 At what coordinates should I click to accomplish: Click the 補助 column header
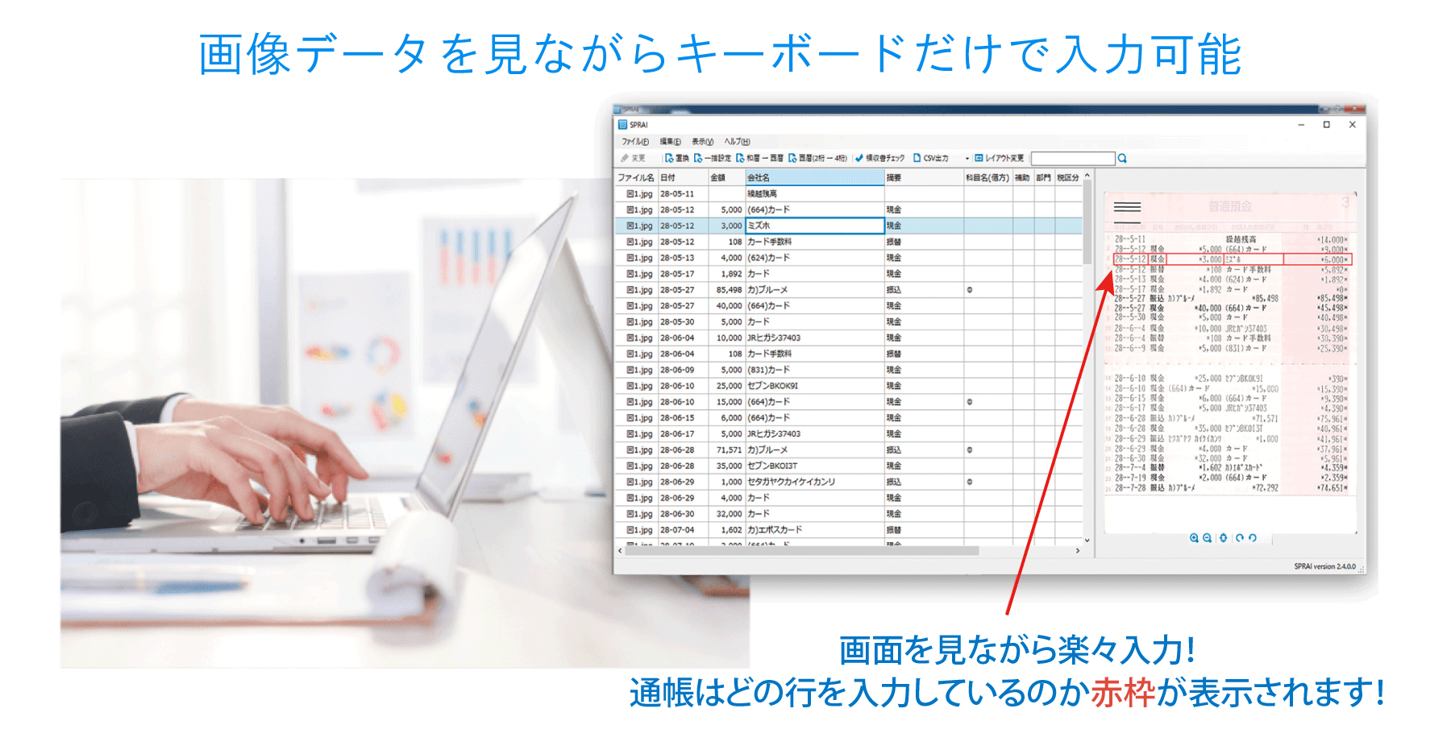(1022, 177)
